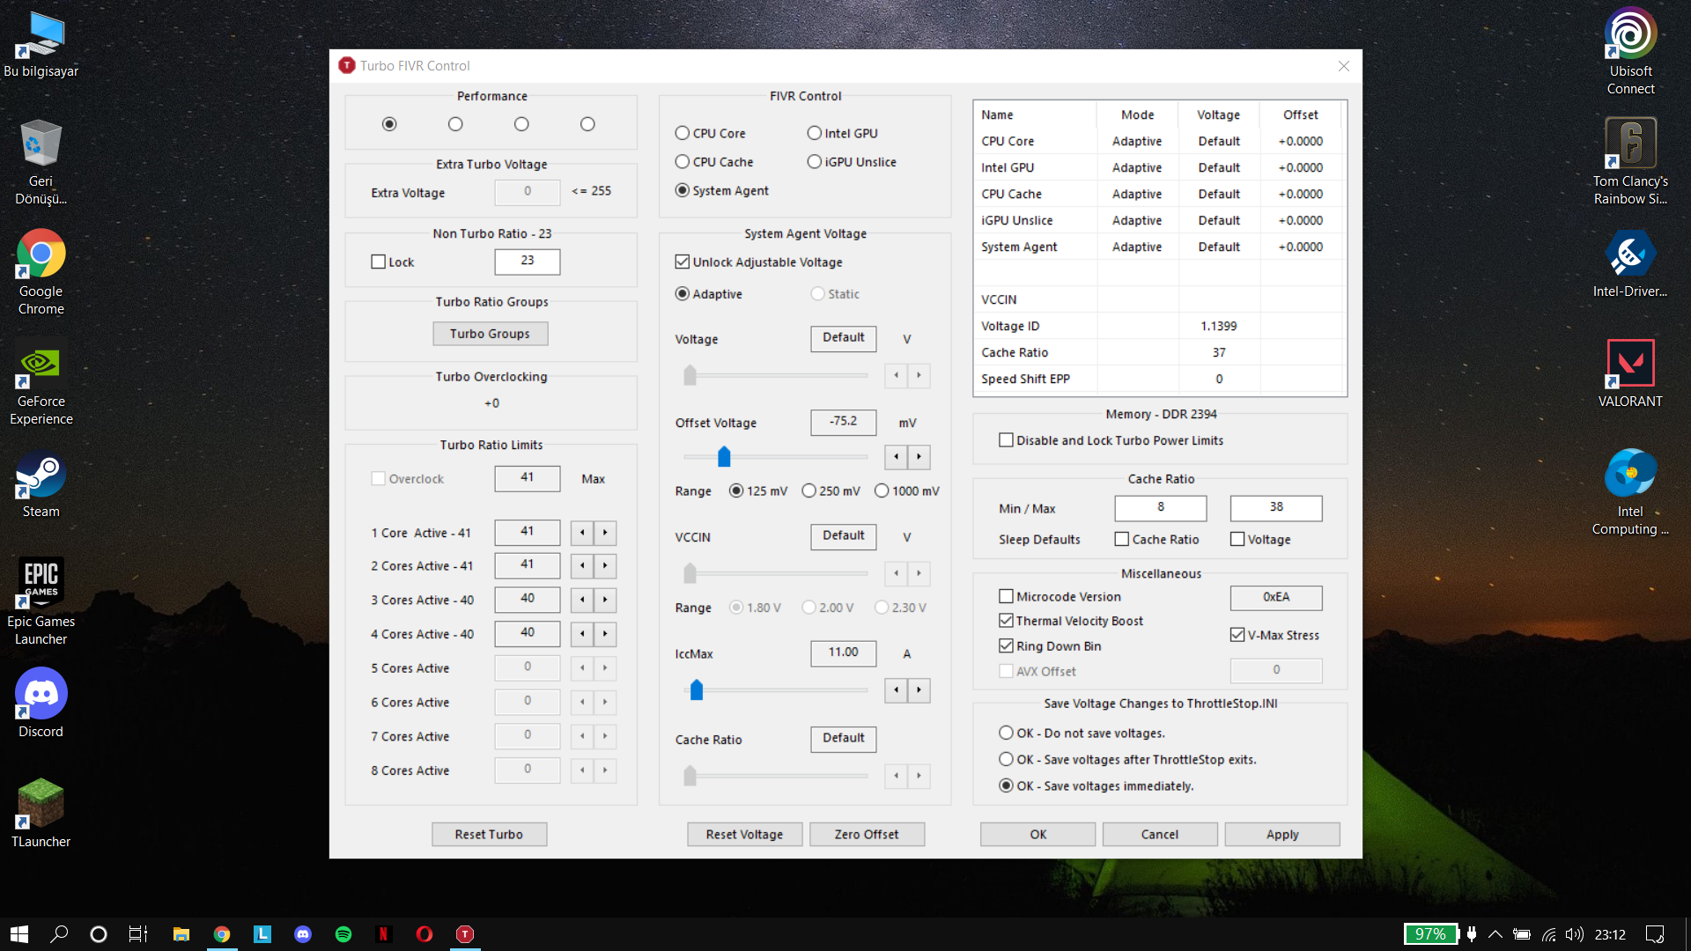Open GeForce Experience shortcut
Viewport: 1691px width, 951px height.
[41, 364]
